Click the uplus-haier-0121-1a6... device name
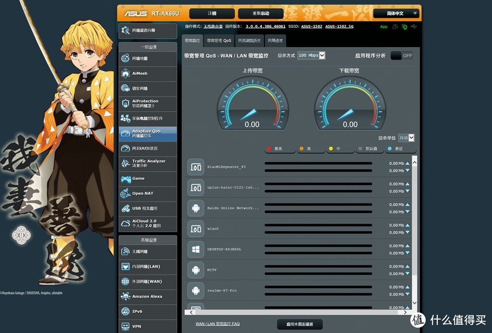The image size is (492, 333). (233, 187)
